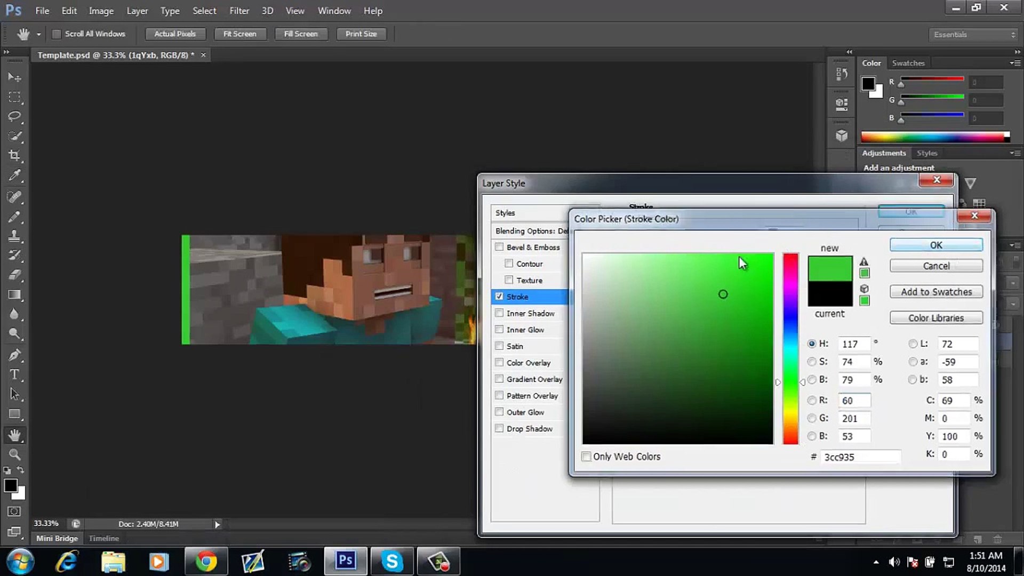This screenshot has width=1024, height=576.
Task: Select the Pen tool
Action: [x=14, y=355]
